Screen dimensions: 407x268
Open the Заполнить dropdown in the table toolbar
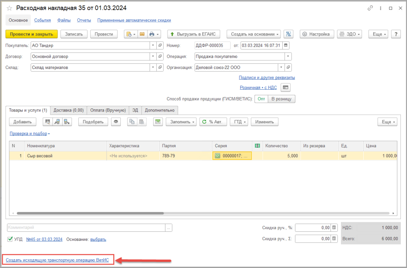(x=181, y=122)
